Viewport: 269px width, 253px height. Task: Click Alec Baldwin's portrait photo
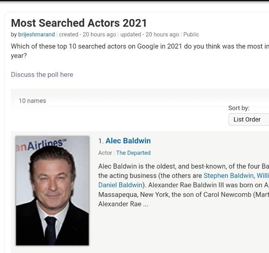point(52,191)
